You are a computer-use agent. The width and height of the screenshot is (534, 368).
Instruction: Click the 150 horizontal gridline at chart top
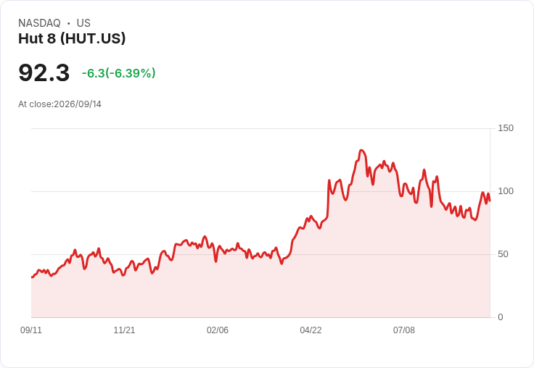(260, 128)
